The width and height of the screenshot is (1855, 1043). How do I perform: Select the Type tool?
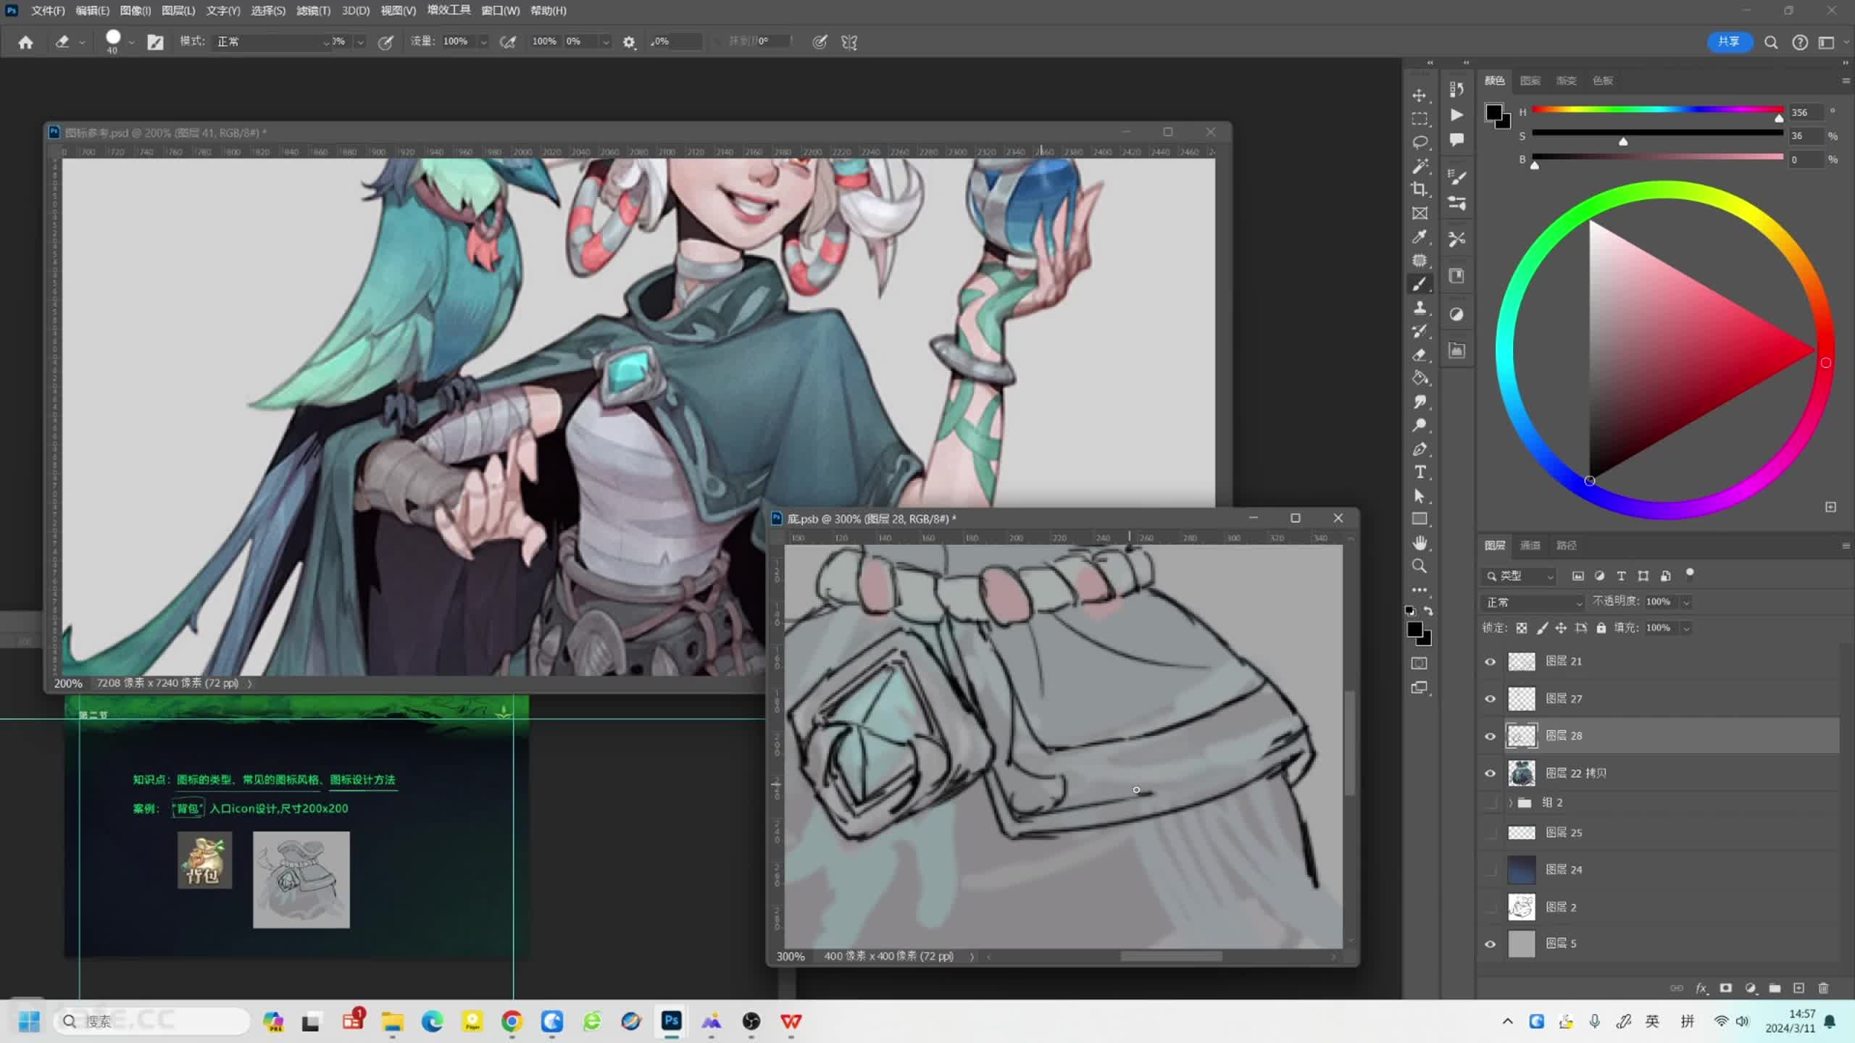tap(1420, 472)
